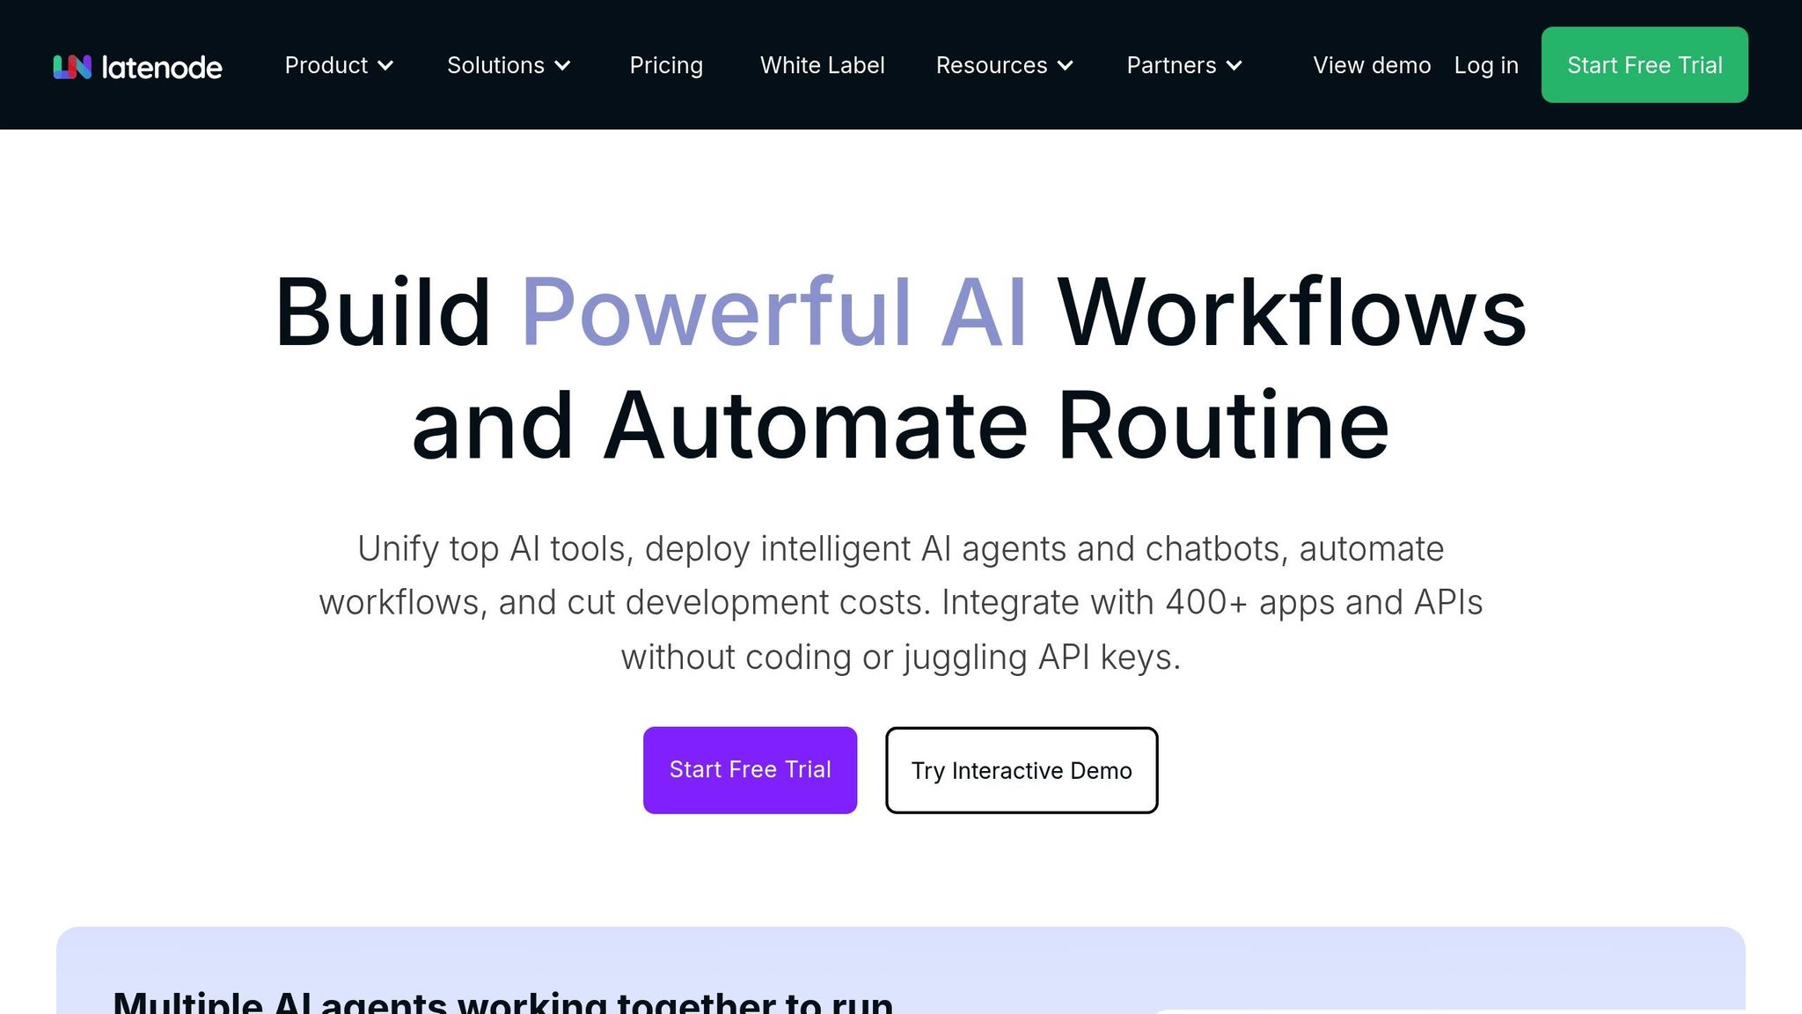Image resolution: width=1802 pixels, height=1014 pixels.
Task: Click the latenode wordmark in header
Action: click(162, 67)
